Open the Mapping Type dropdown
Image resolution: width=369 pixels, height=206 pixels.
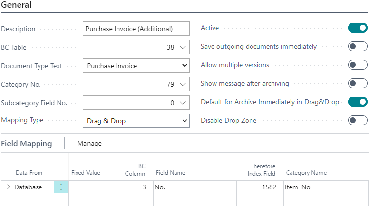click(x=184, y=121)
